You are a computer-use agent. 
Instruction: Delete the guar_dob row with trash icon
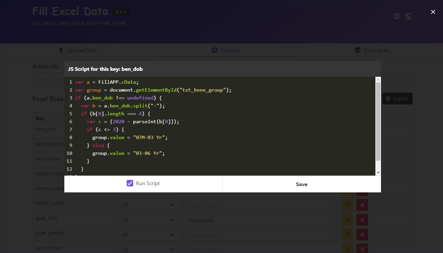tap(362, 220)
